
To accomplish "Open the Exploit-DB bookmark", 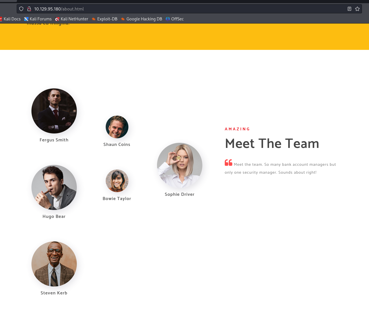I will click(x=105, y=19).
